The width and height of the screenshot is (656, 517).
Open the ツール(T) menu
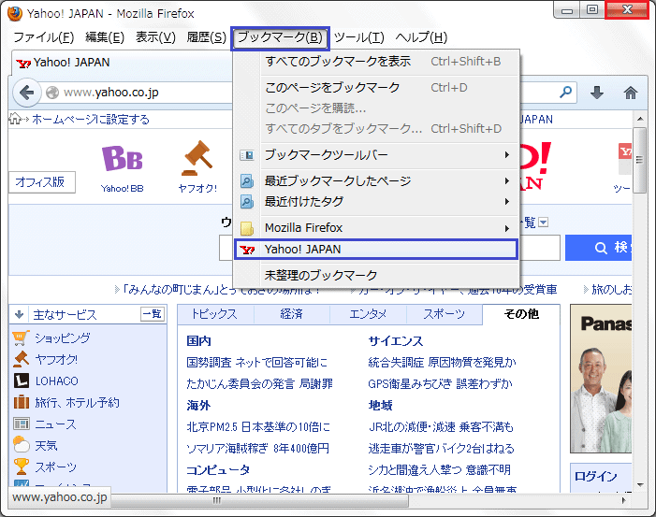pyautogui.click(x=358, y=37)
